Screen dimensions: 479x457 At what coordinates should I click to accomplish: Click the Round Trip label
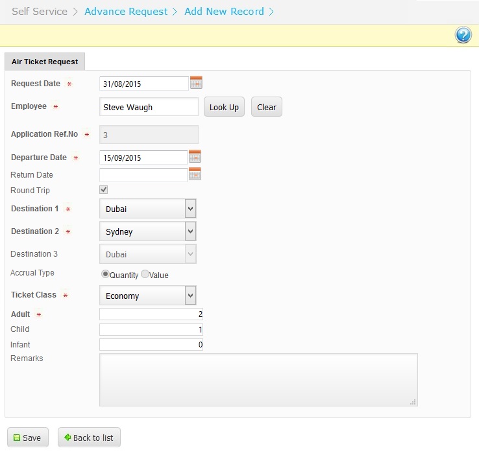[x=30, y=191]
